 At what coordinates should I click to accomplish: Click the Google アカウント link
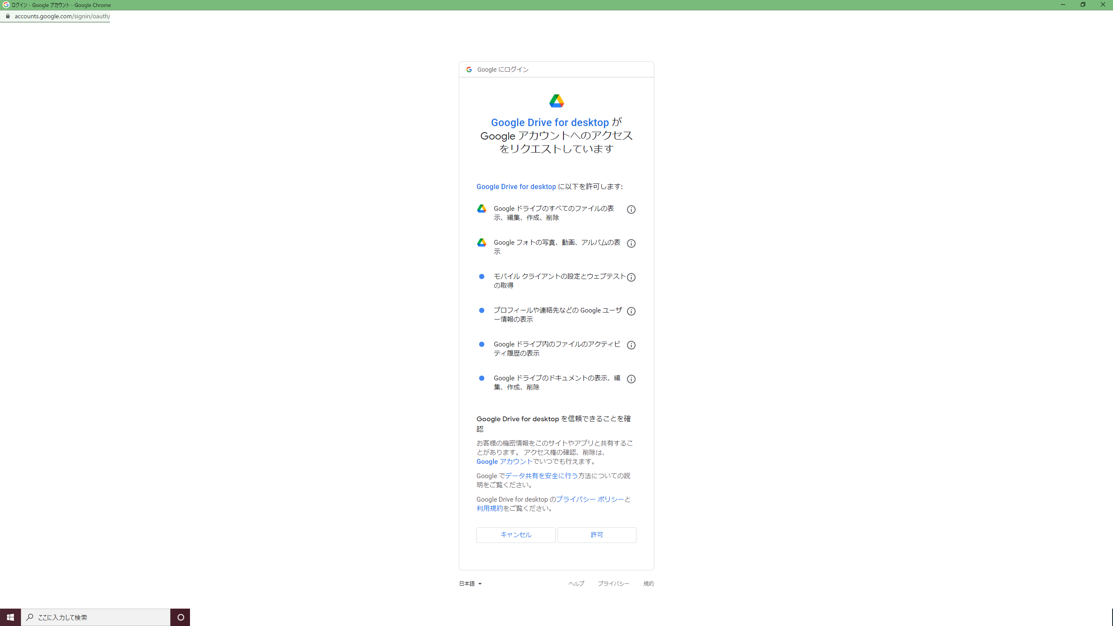click(504, 461)
